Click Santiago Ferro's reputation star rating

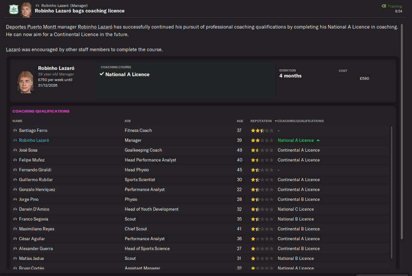pyautogui.click(x=262, y=131)
